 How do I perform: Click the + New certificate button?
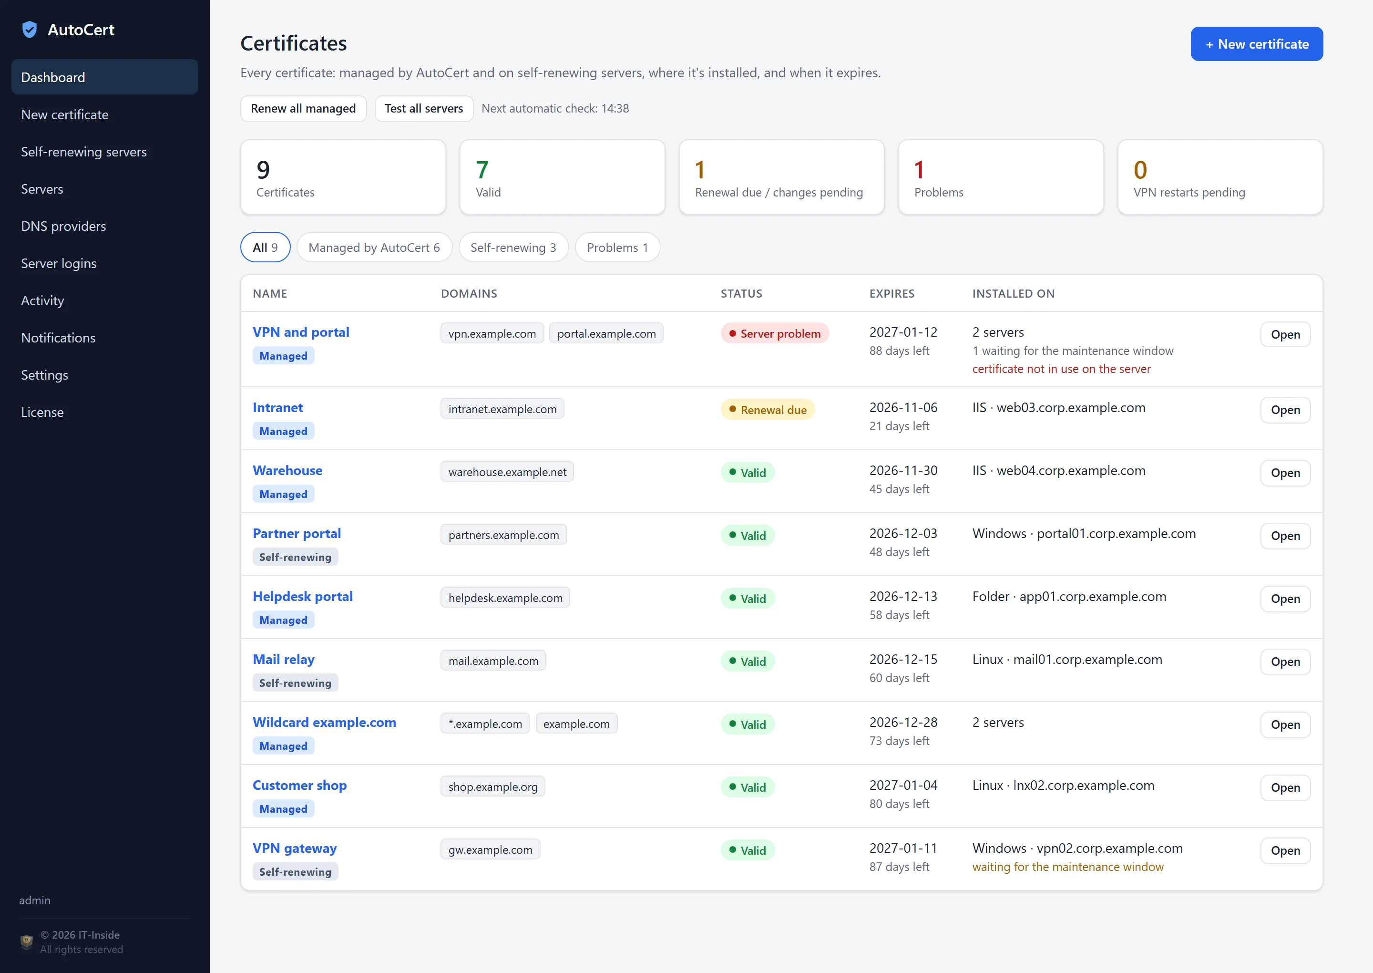coord(1256,44)
